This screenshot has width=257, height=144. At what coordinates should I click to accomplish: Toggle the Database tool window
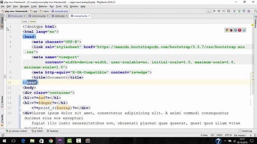(x=255, y=22)
